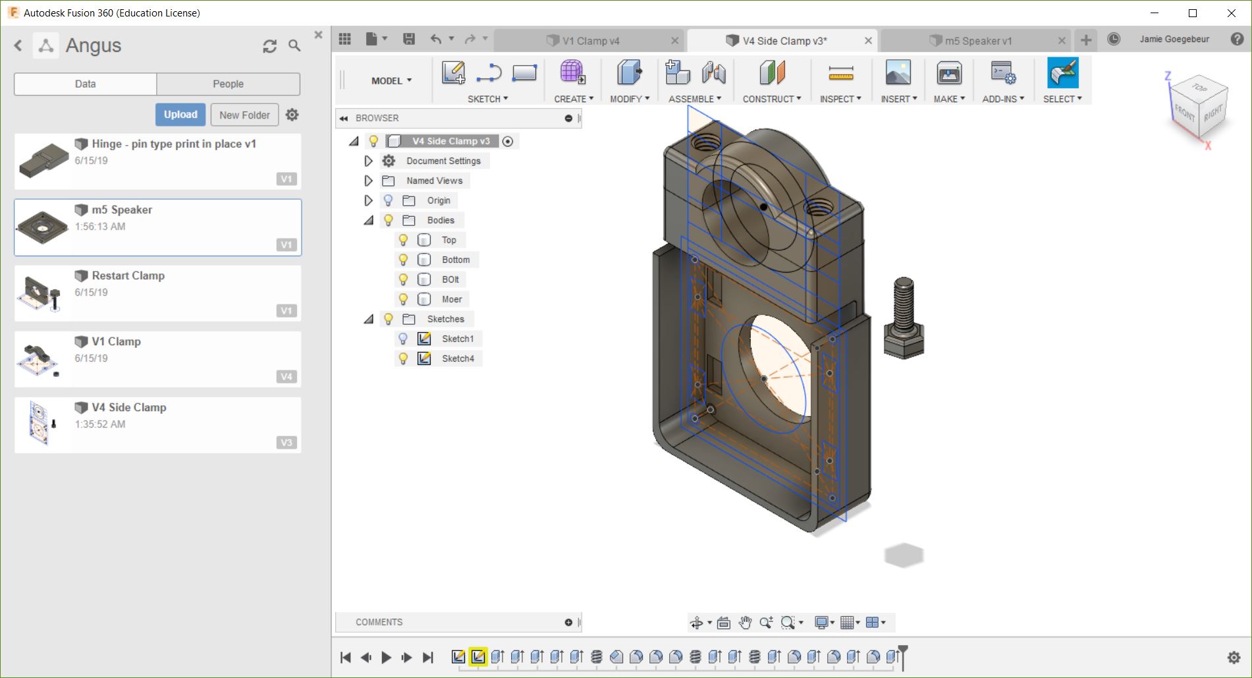Click the Press Pull modify icon
Image resolution: width=1252 pixels, height=678 pixels.
tap(629, 72)
